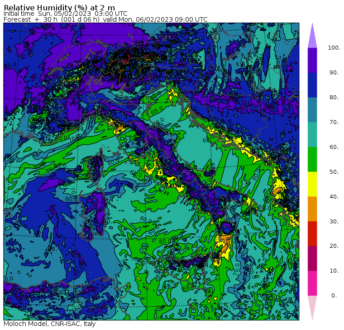Click the "90." colorbar tick label

[x=334, y=73]
